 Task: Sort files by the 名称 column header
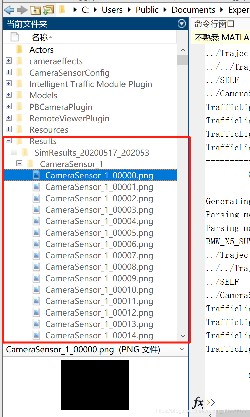pyautogui.click(x=40, y=37)
